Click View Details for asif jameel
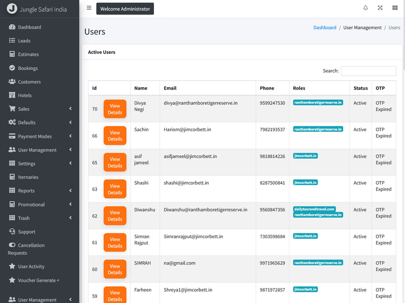 coord(115,162)
